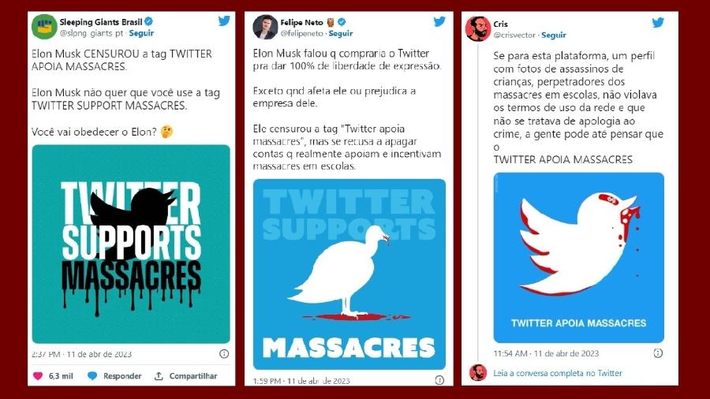This screenshot has width=710, height=399.
Task: Click Cris profile avatar at tweet top
Action: (478, 29)
